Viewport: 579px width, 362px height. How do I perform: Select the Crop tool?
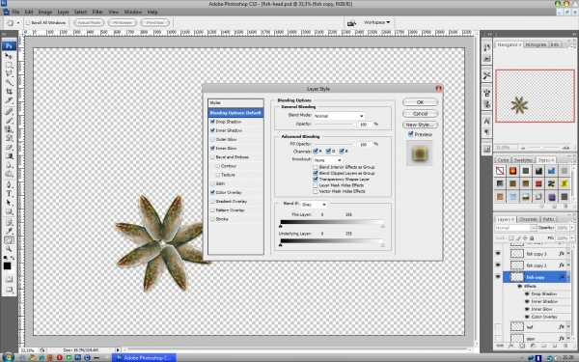9,92
